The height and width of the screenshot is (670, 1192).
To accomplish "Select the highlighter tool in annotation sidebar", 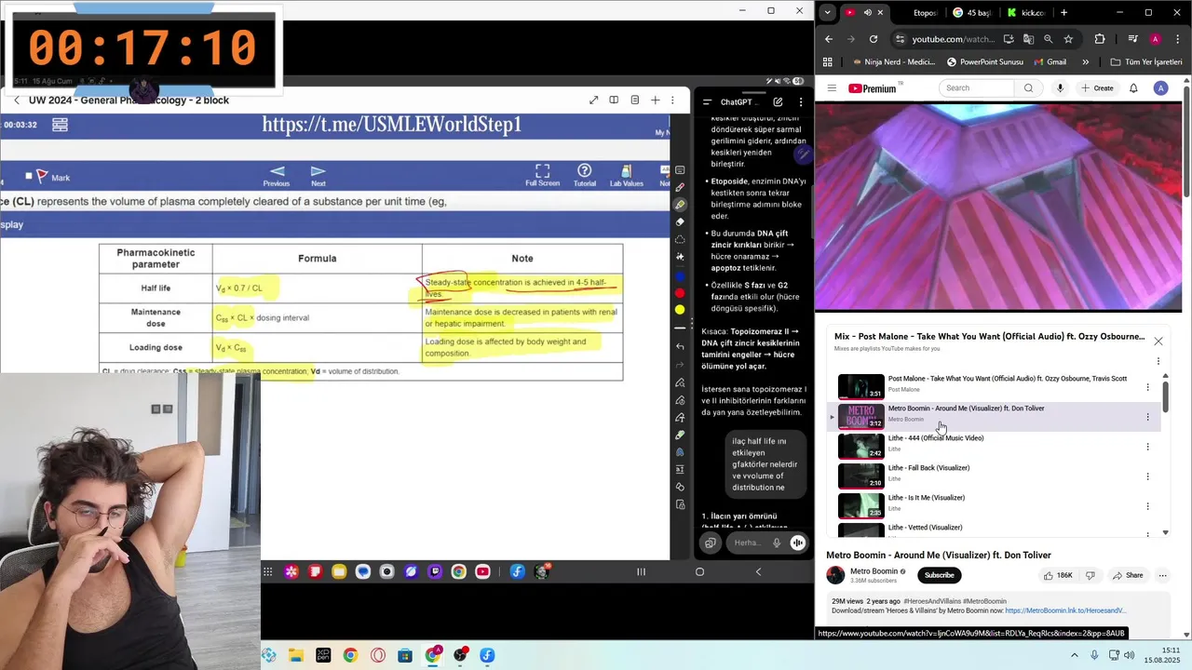I will click(680, 205).
